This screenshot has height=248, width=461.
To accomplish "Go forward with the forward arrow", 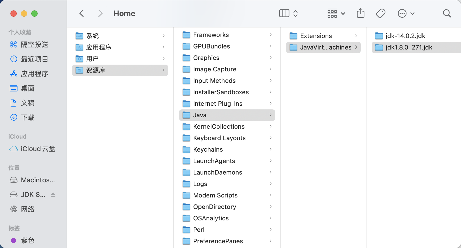I will pos(100,13).
